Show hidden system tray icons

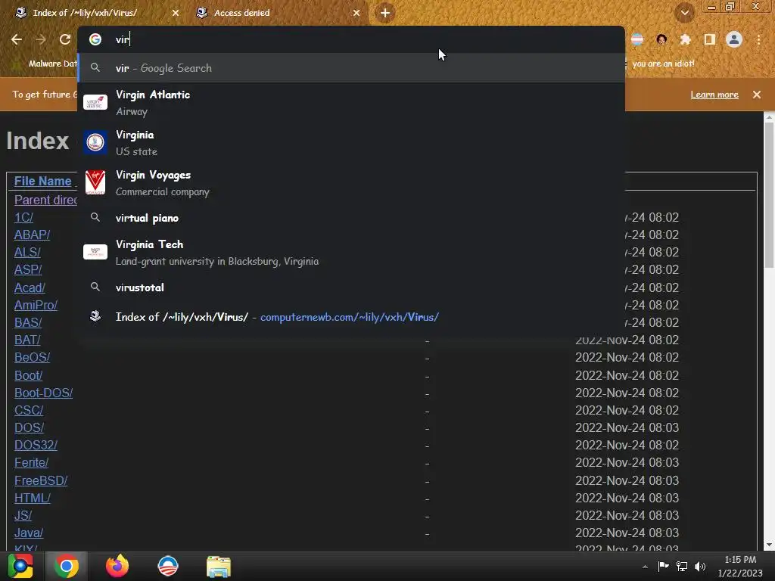coord(645,567)
